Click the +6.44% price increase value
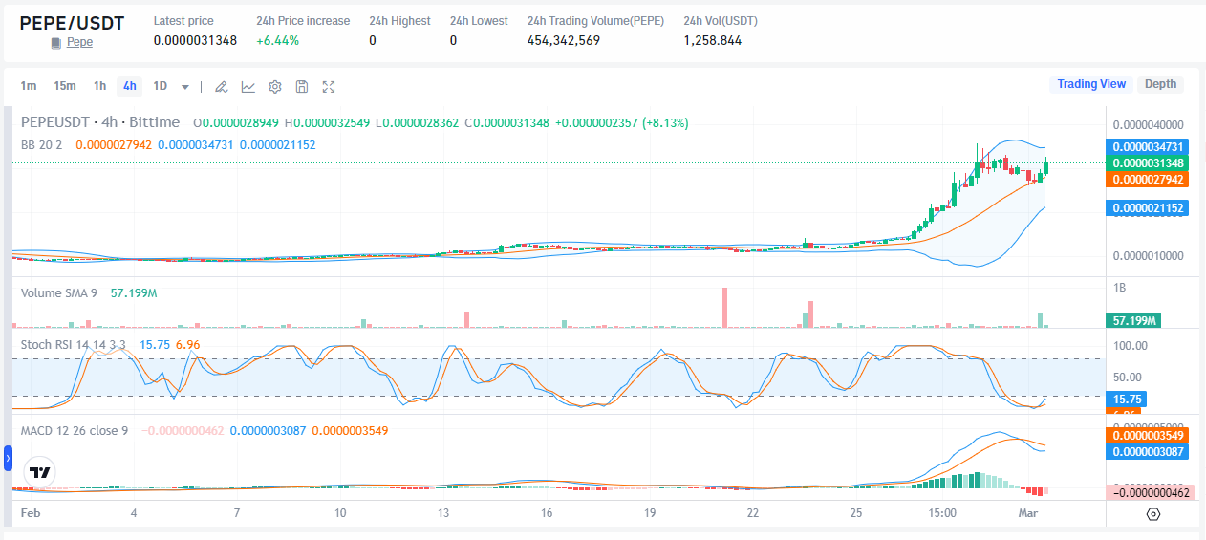Image resolution: width=1206 pixels, height=540 pixels. 277,40
